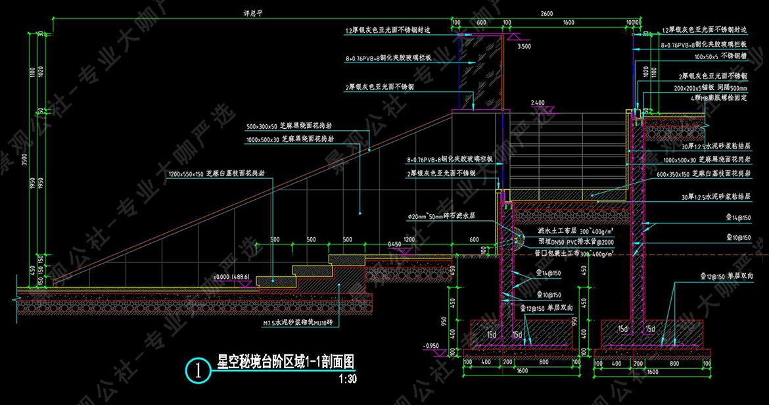Select the φ20mm~50mm碎石滤水层 annotation
The height and width of the screenshot is (405, 769).
pyautogui.click(x=441, y=216)
